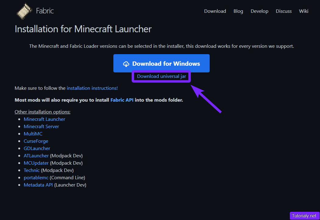The height and width of the screenshot is (220, 320).
Task: Go to the Develop section
Action: tap(259, 11)
